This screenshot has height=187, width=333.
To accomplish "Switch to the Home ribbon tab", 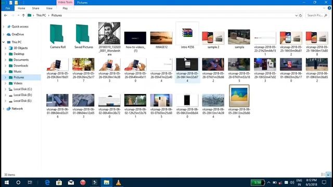I will click(21, 8).
